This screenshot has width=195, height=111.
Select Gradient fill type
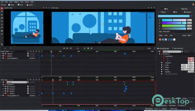coord(187,12)
